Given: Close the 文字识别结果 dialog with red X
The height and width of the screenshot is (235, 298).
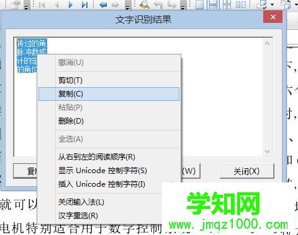Looking at the screenshot, I should click(273, 17).
